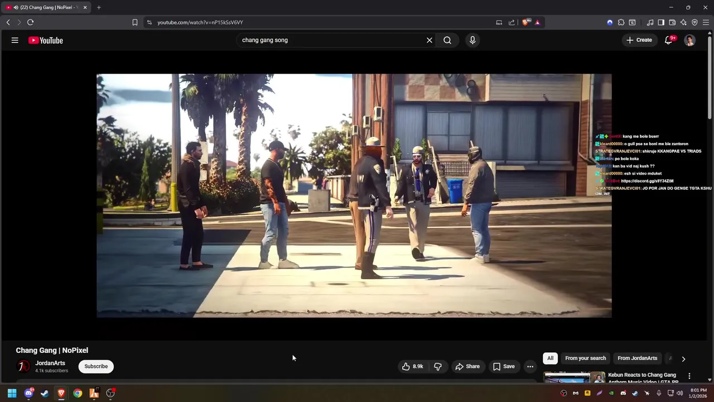This screenshot has width=714, height=402.
Task: Like the video with thumbs up
Action: pyautogui.click(x=412, y=366)
